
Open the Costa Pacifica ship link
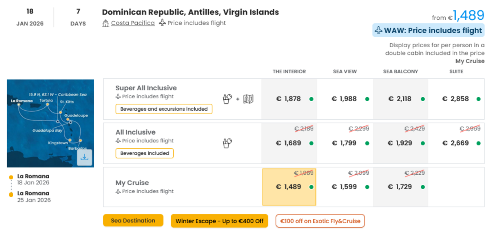tap(133, 23)
